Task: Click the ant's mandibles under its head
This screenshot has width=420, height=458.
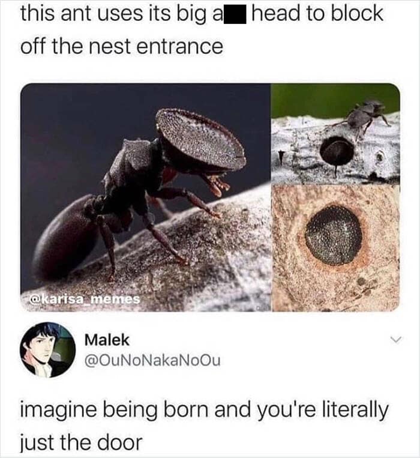Action: coord(215,185)
